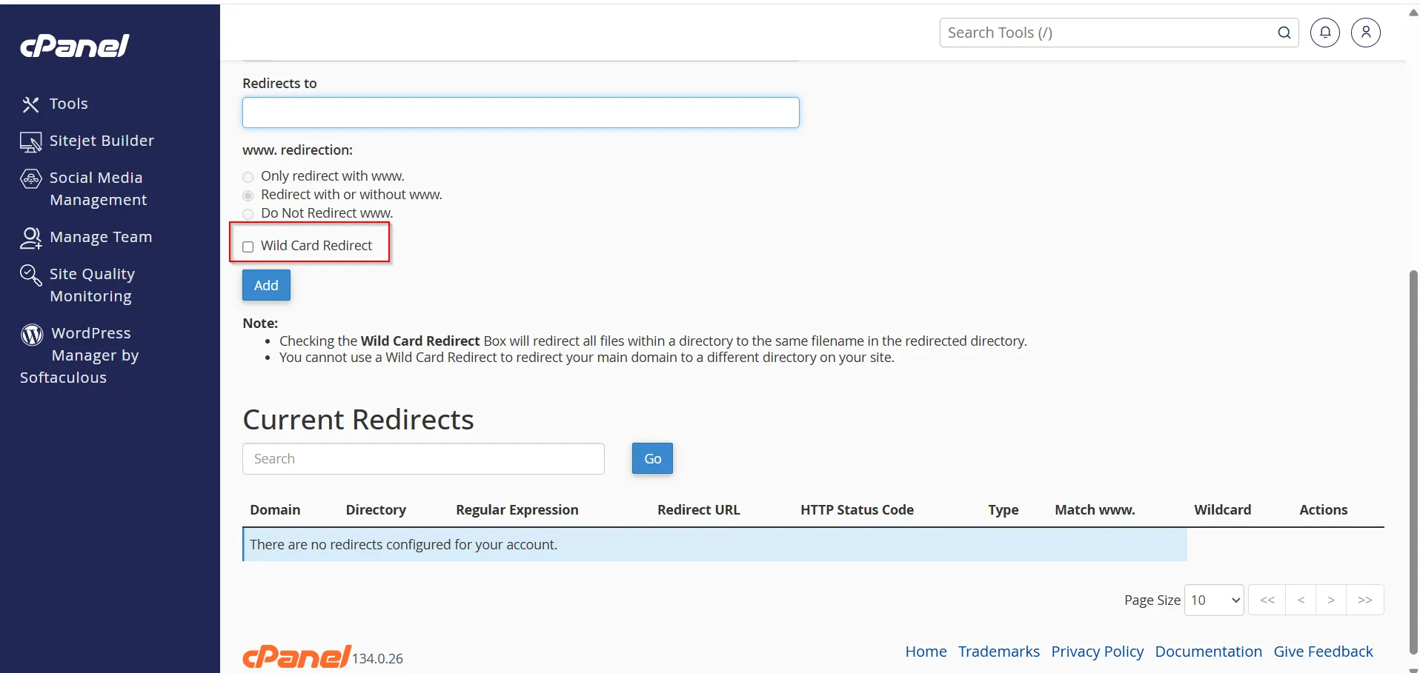Click the cPanel logo in sidebar

(x=74, y=46)
